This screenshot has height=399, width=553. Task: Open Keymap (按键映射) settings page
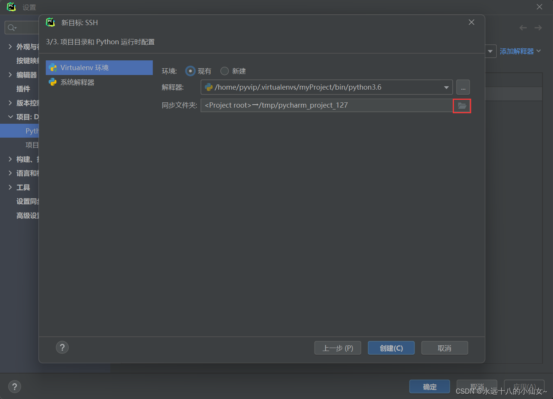(27, 61)
